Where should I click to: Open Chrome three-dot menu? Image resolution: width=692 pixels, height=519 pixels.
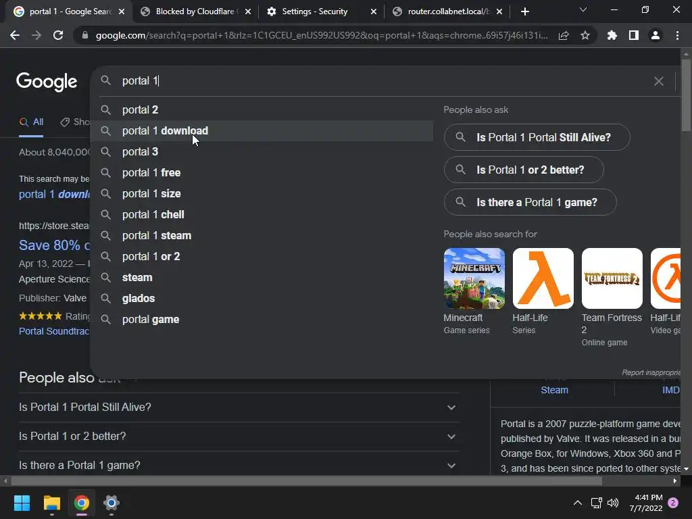677,35
